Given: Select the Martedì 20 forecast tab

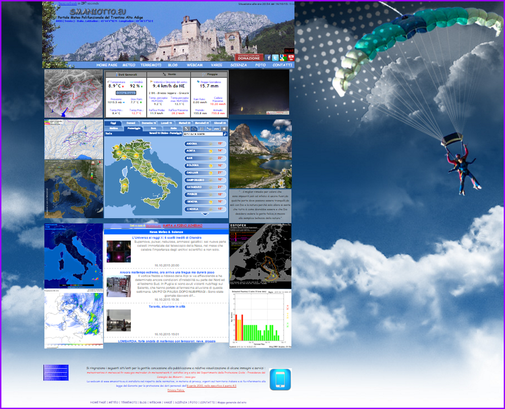Looking at the screenshot, I should (184, 123).
